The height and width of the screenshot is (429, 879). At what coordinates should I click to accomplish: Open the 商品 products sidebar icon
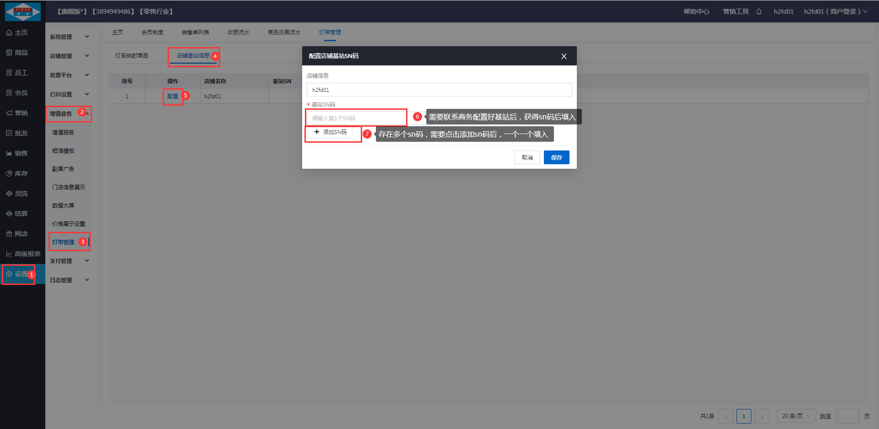(9, 53)
